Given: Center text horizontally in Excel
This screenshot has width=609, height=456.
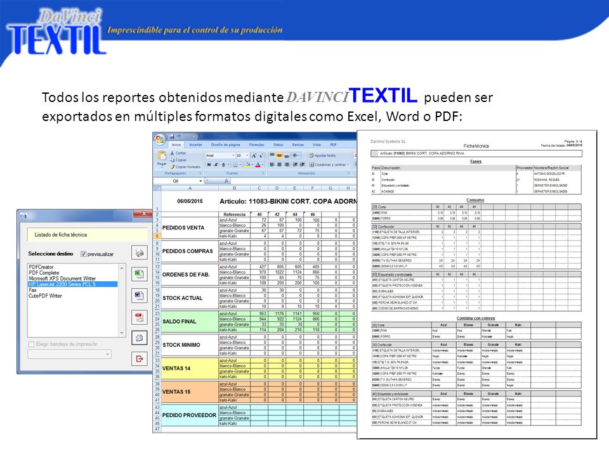Looking at the screenshot, I should coord(279,165).
